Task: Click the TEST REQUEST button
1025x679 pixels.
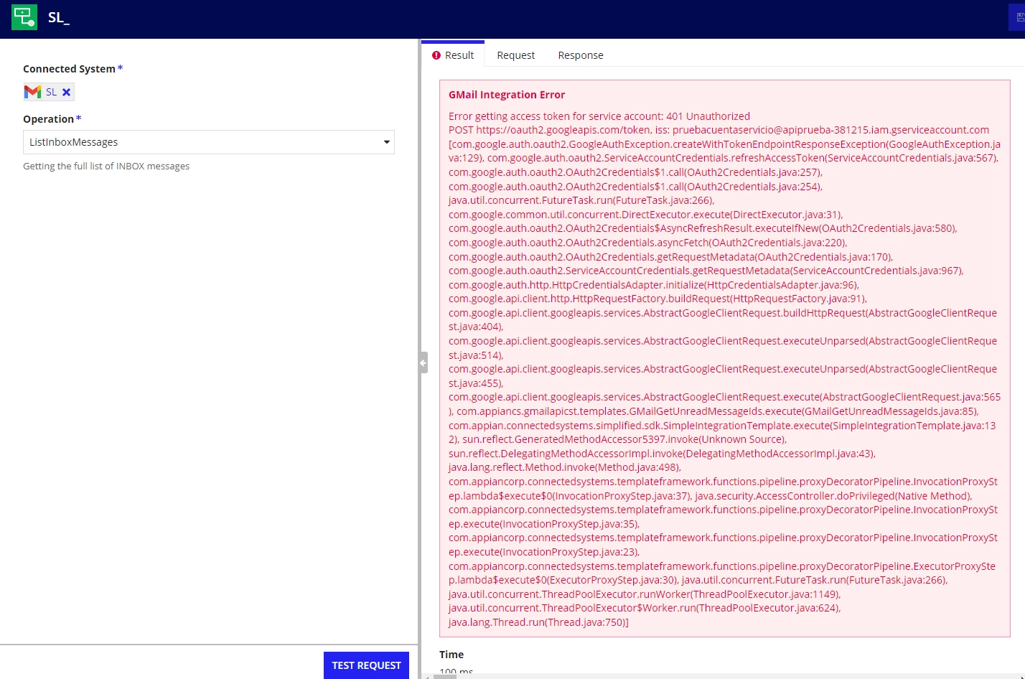Action: 366,665
